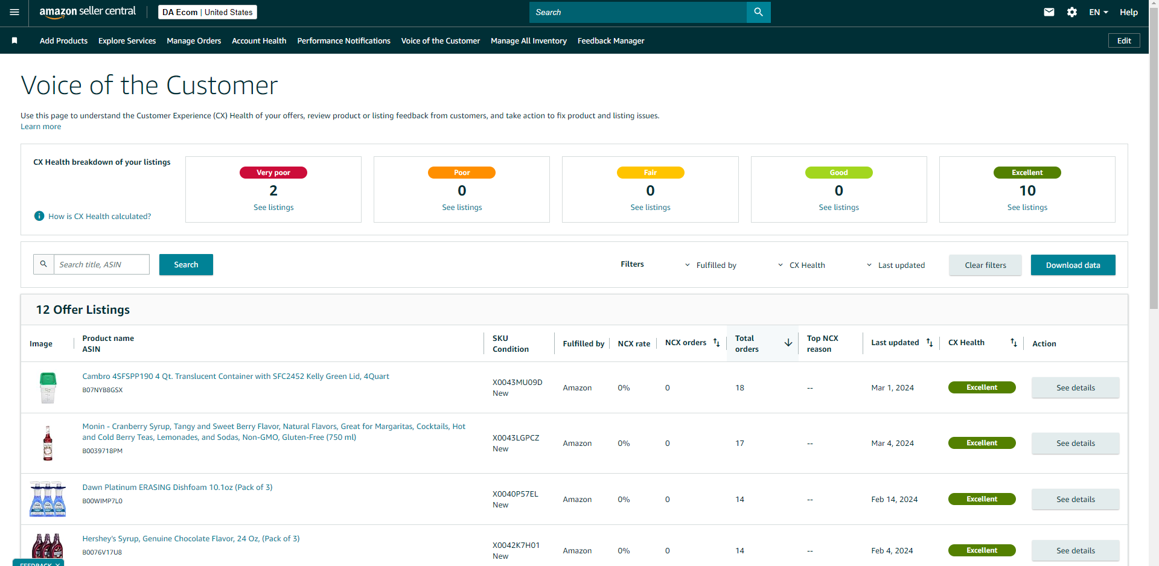Click the Edit navigation button
Image resolution: width=1159 pixels, height=566 pixels.
pyautogui.click(x=1124, y=40)
